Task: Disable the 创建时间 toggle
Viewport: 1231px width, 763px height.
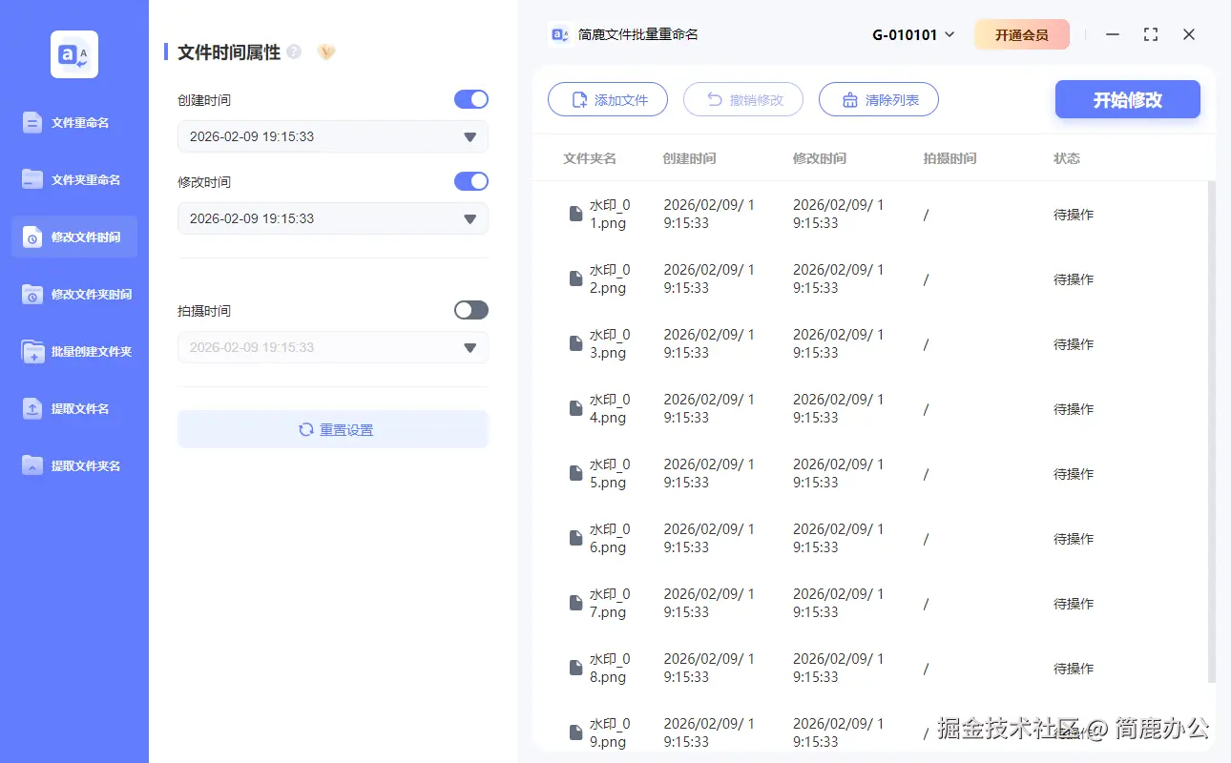Action: pyautogui.click(x=470, y=99)
